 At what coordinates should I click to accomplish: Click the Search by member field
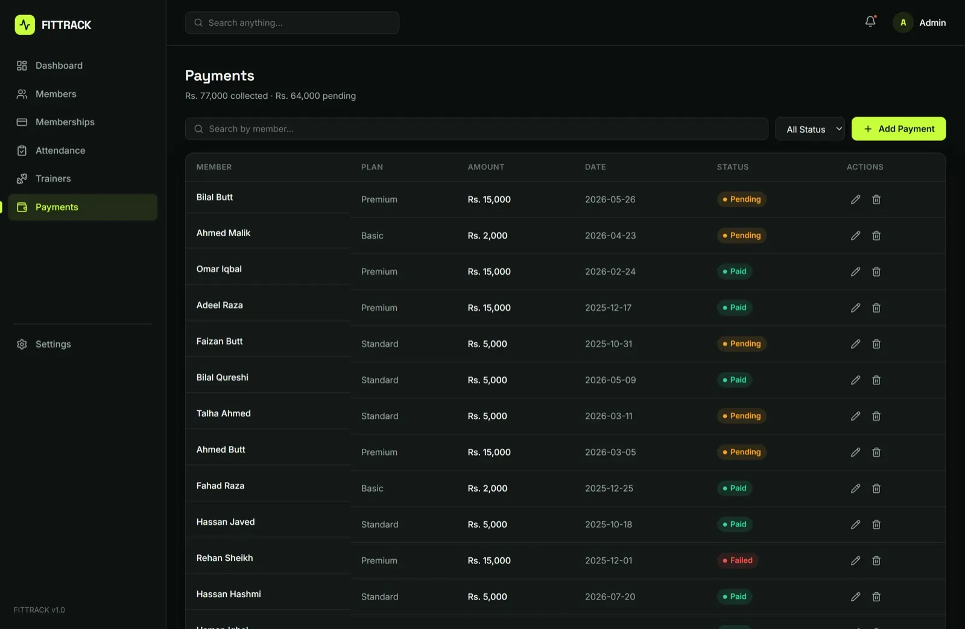(476, 129)
